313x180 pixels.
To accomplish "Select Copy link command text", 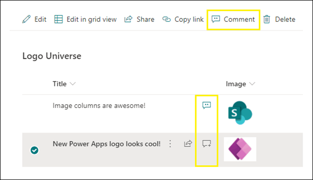I will (189, 19).
